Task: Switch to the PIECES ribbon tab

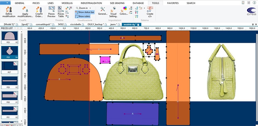Action: pyautogui.click(x=36, y=3)
